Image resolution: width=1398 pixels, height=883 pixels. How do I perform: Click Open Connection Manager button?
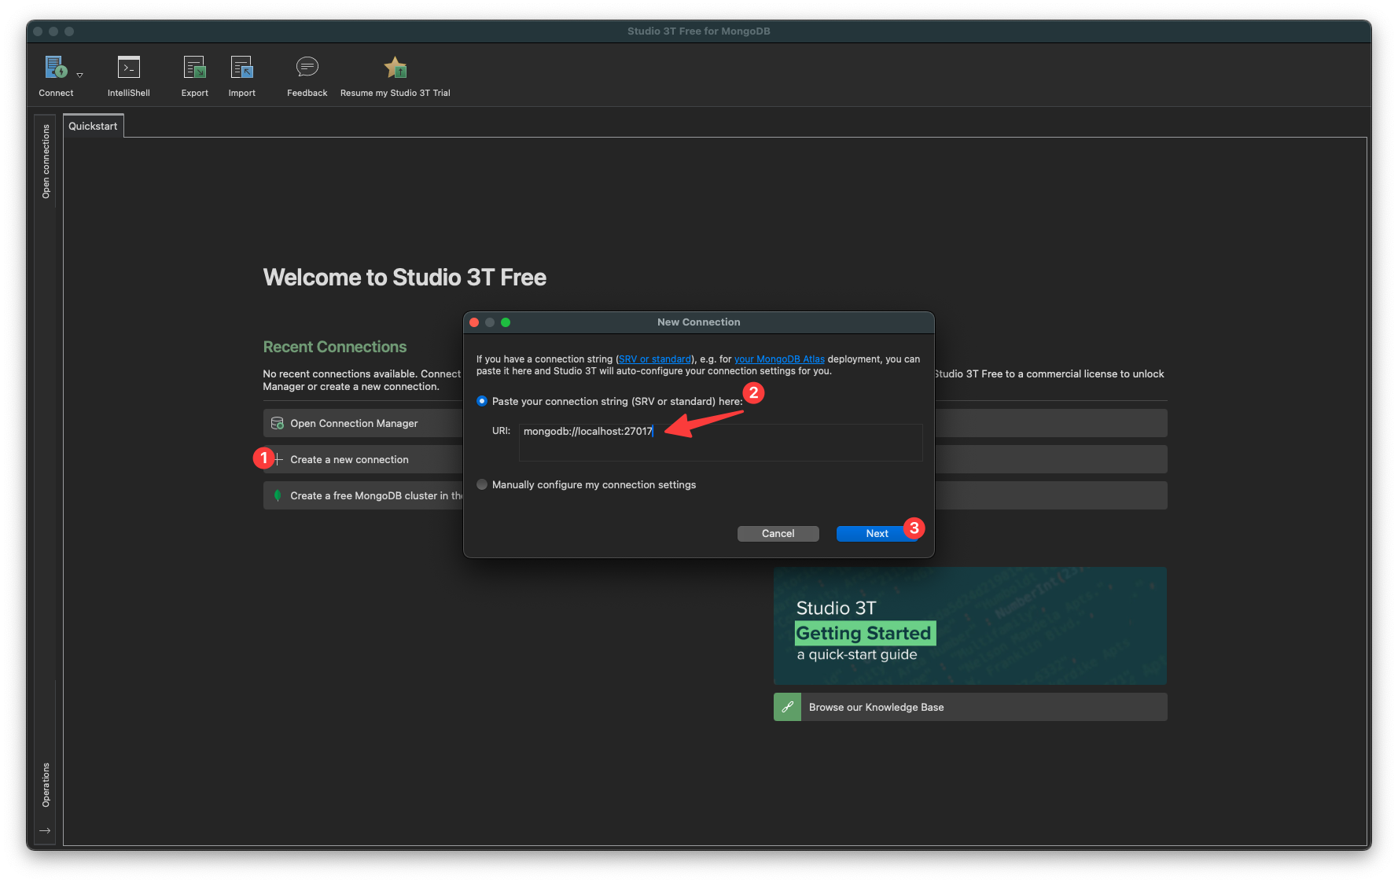point(363,423)
